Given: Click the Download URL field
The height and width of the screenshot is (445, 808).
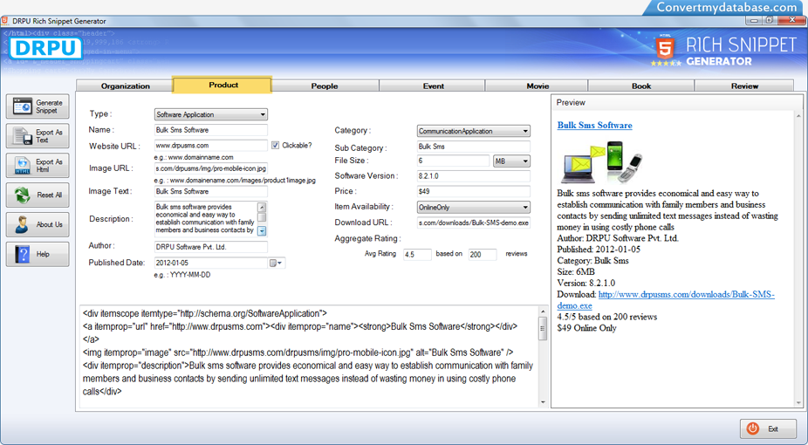Looking at the screenshot, I should coord(473,222).
